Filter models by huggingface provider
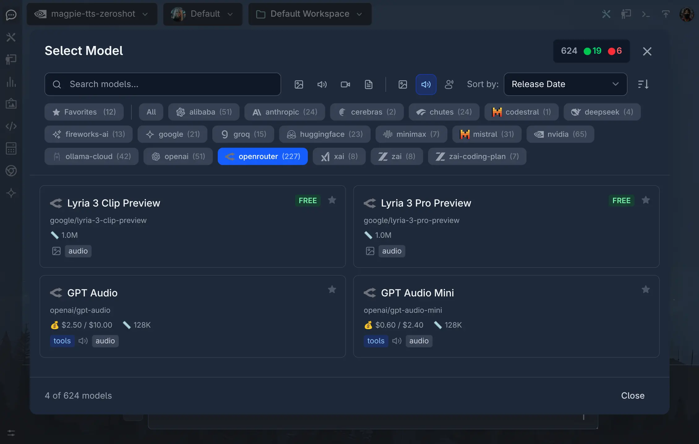 [x=325, y=134]
